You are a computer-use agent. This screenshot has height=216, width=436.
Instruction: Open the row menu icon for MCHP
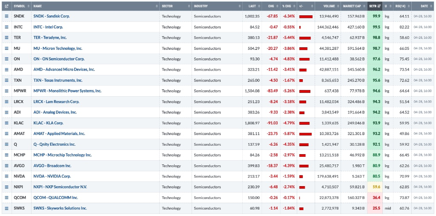pyautogui.click(x=7, y=155)
